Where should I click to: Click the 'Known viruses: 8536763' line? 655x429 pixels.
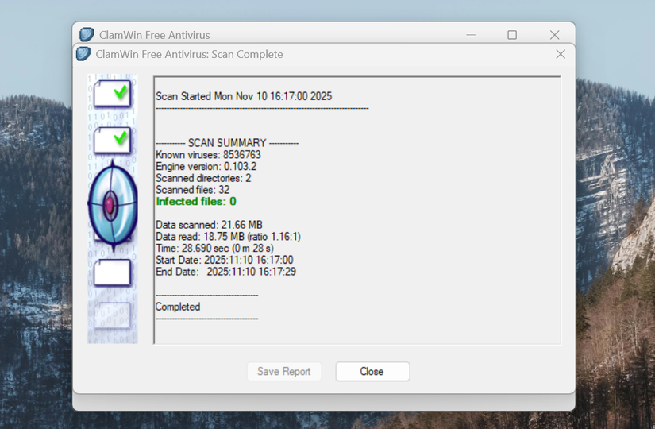pyautogui.click(x=209, y=155)
